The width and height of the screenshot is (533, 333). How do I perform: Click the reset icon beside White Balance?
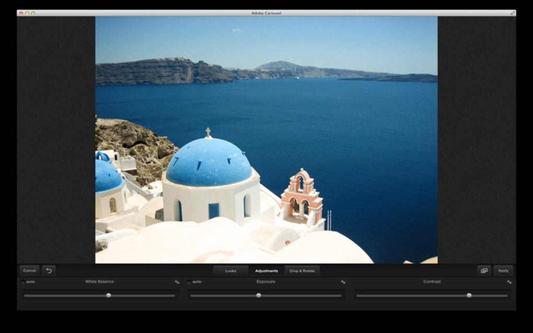pos(177,281)
